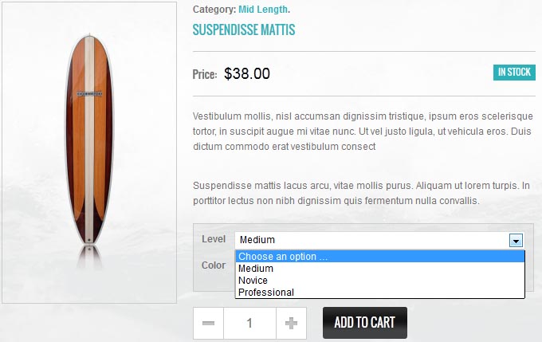Click the minus quantity icon
542x342 pixels.
[x=208, y=324]
